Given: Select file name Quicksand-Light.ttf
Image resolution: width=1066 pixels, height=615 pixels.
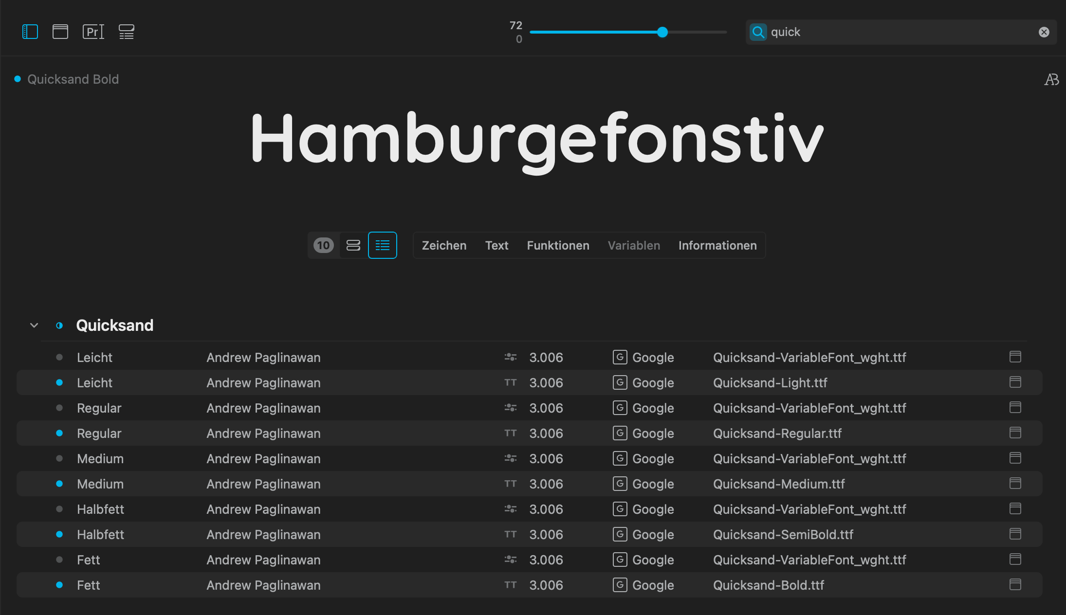Looking at the screenshot, I should [x=770, y=382].
